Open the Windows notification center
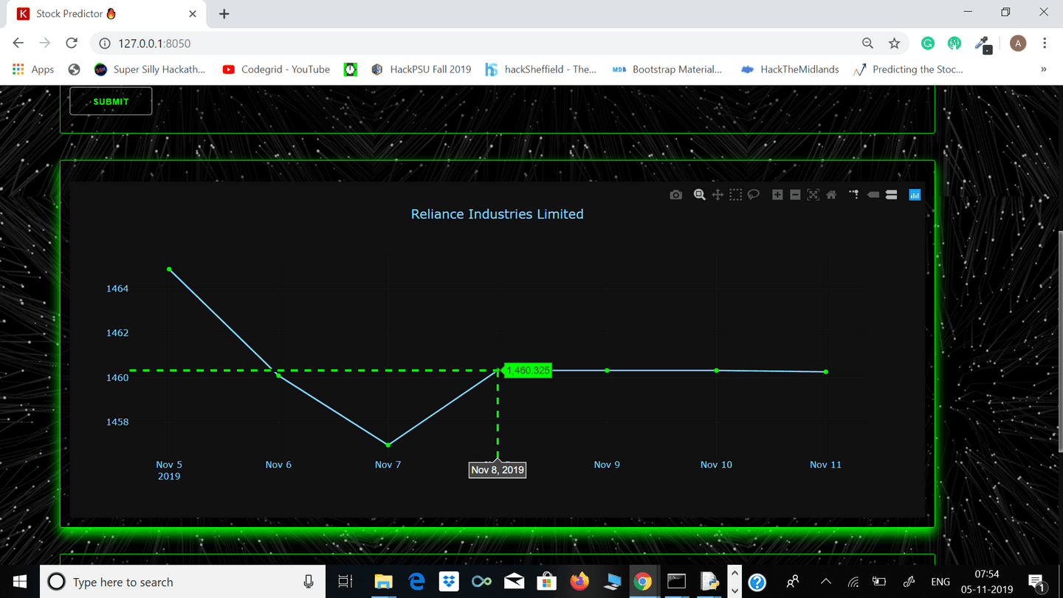Screen dimensions: 1063x598 pyautogui.click(x=1036, y=582)
